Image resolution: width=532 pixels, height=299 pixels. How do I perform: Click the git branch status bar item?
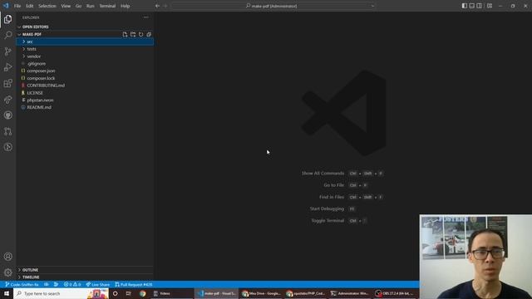tap(22, 284)
